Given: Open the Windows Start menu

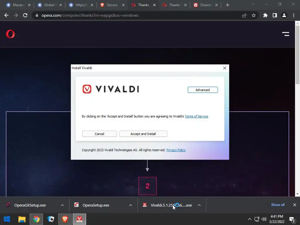Looking at the screenshot, I should click(7, 219).
